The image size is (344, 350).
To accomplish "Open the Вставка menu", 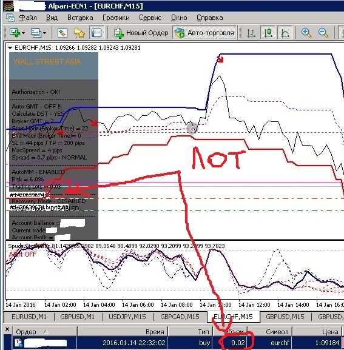I will (x=80, y=18).
